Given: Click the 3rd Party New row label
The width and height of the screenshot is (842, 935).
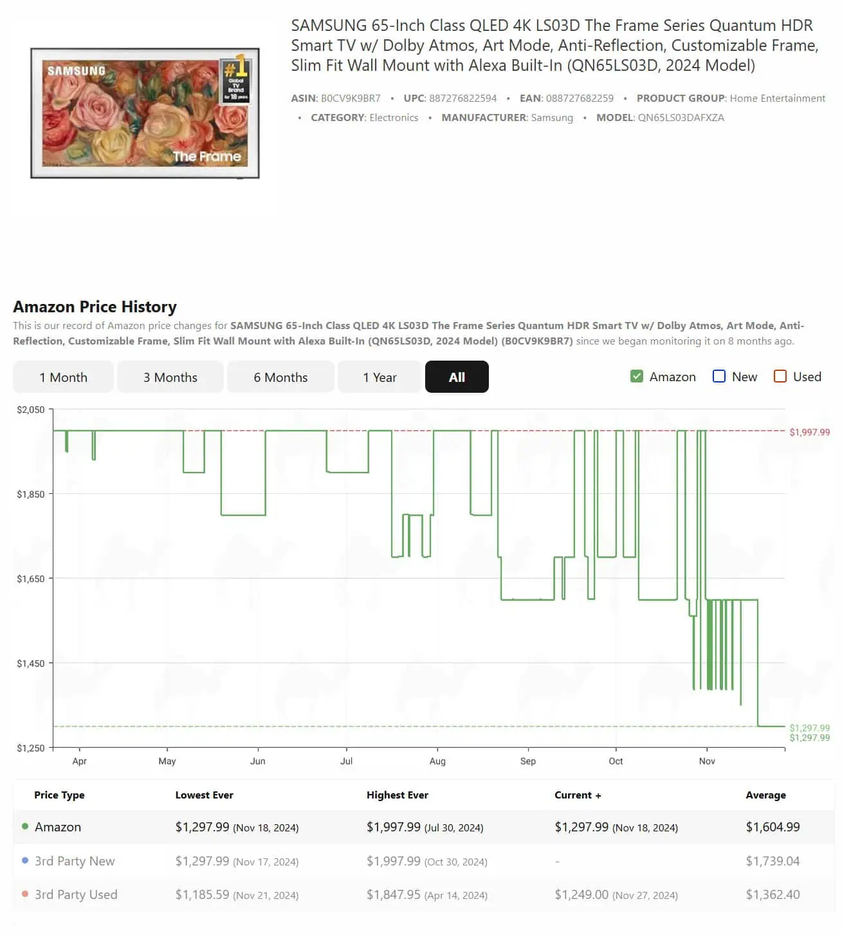Looking at the screenshot, I should coord(75,862).
